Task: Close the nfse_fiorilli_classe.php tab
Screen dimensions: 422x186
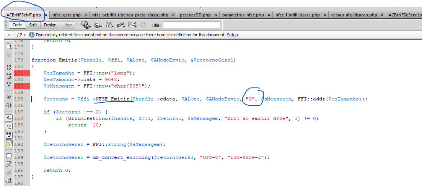Action: [324, 15]
